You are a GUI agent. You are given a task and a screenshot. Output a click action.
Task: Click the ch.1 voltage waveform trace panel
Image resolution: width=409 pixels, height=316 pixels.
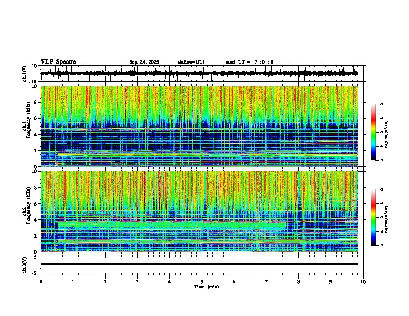202,73
